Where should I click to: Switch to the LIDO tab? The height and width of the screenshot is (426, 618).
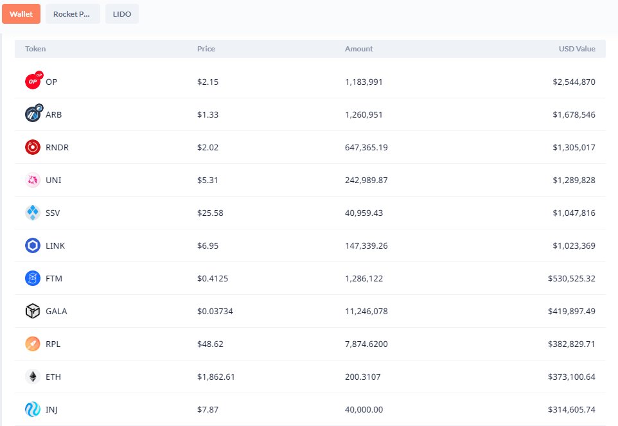click(x=122, y=14)
